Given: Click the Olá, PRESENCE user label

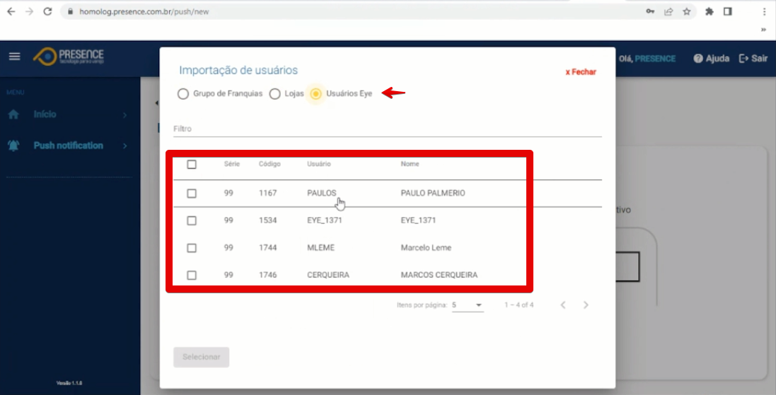Looking at the screenshot, I should point(647,59).
